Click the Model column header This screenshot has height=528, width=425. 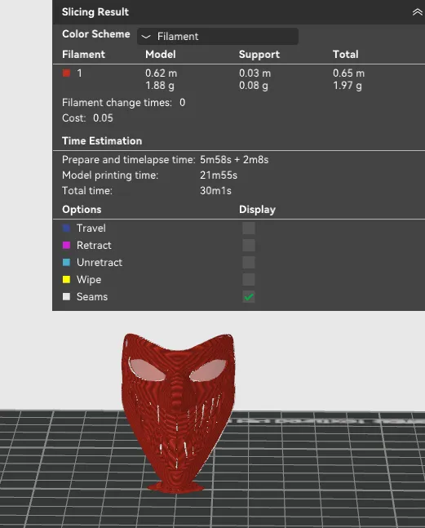pyautogui.click(x=161, y=54)
